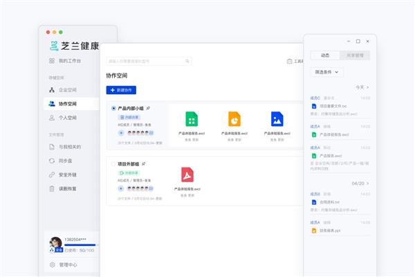
Task: Open 同步盘 sync disk
Action: tap(64, 160)
